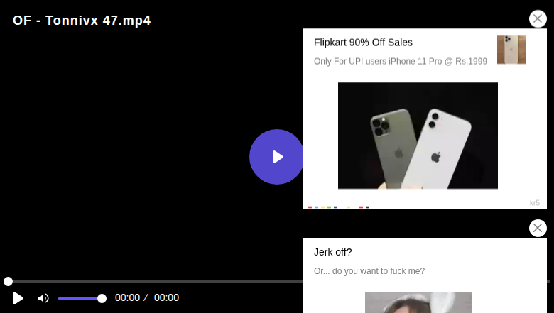
Task: Click the large image of two iPhones
Action: pos(418,136)
